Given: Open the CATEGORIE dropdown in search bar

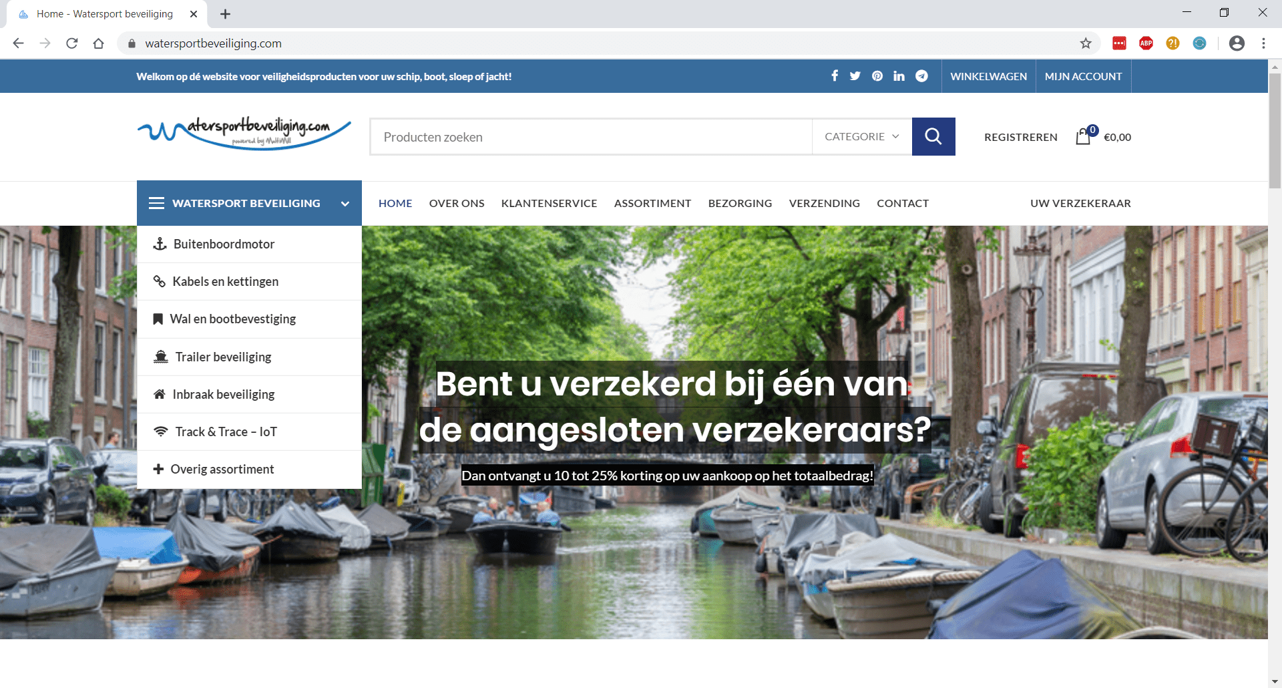Looking at the screenshot, I should tap(861, 137).
